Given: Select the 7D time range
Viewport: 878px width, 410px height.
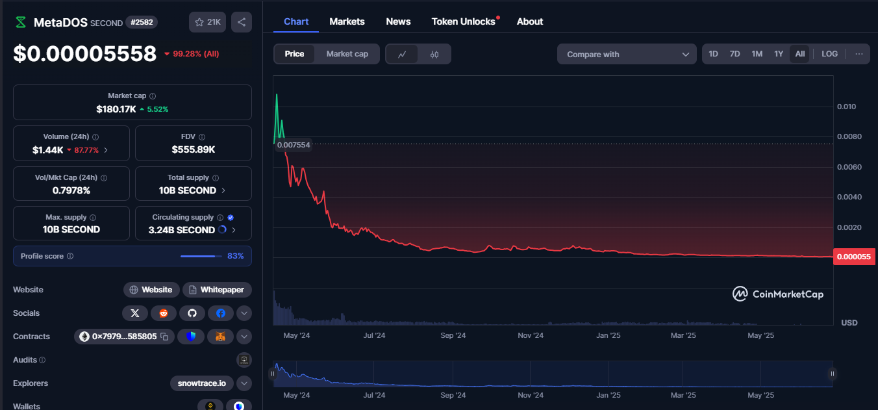Looking at the screenshot, I should coord(734,54).
